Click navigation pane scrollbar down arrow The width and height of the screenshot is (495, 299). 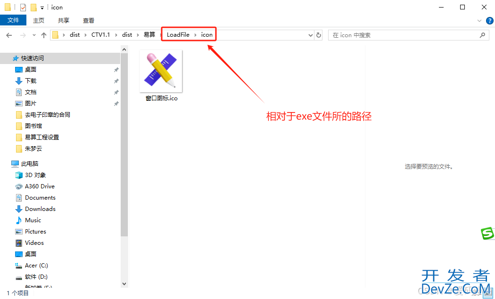pyautogui.click(x=124, y=284)
